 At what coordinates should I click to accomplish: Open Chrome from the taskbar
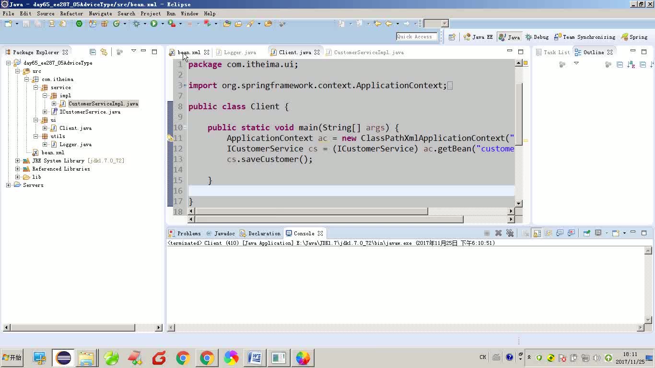183,358
